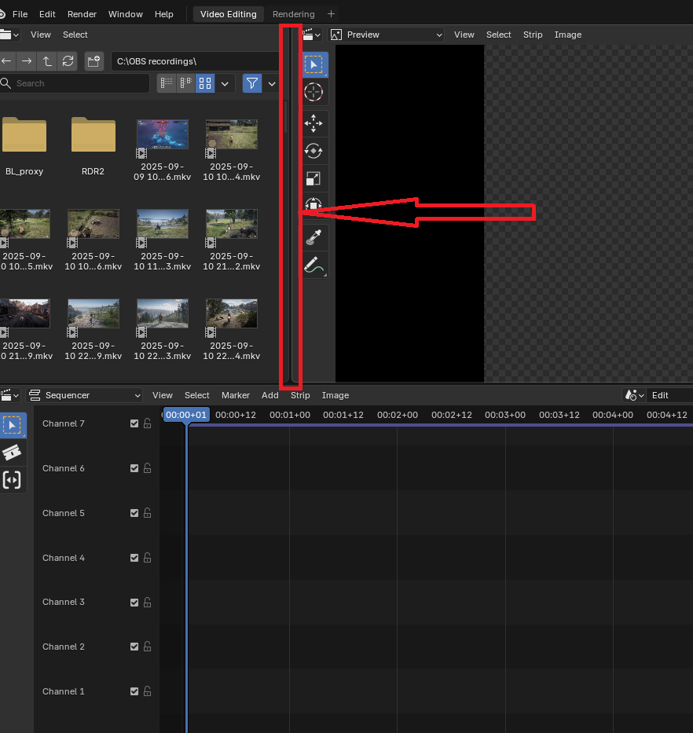
Task: Uncheck the Channel 6 mute checkbox
Action: 134,468
